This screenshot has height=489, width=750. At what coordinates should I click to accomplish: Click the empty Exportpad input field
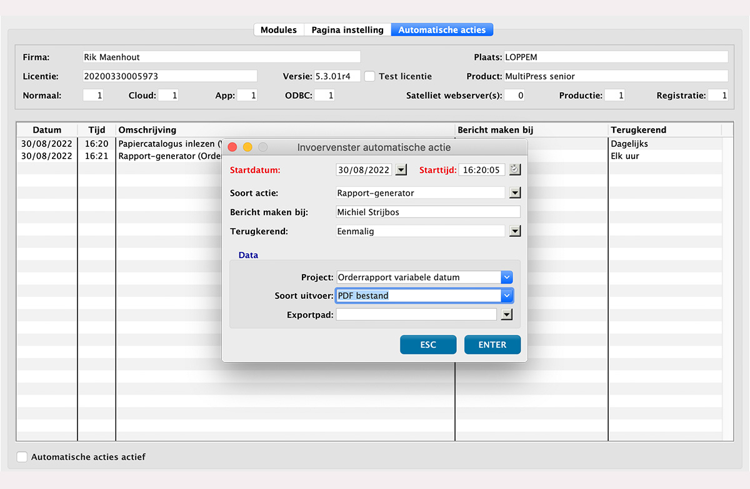[x=416, y=315]
